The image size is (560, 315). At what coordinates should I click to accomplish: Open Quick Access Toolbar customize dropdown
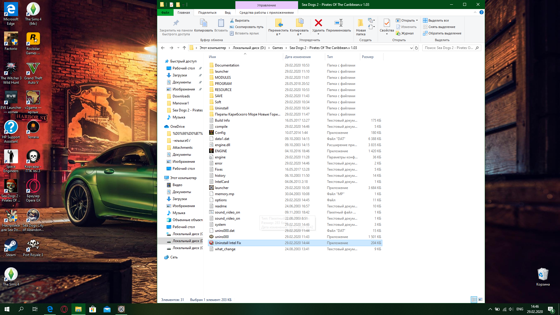183,5
